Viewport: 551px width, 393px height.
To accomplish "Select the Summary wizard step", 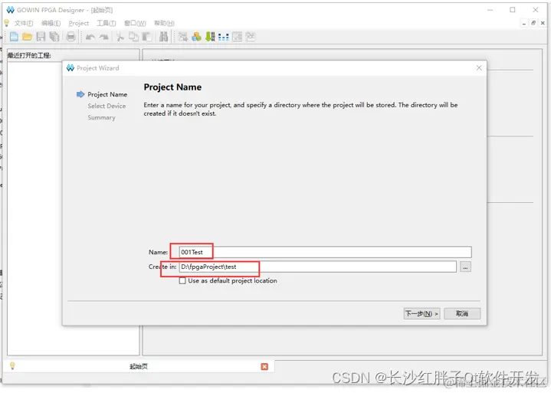I will 102,118.
